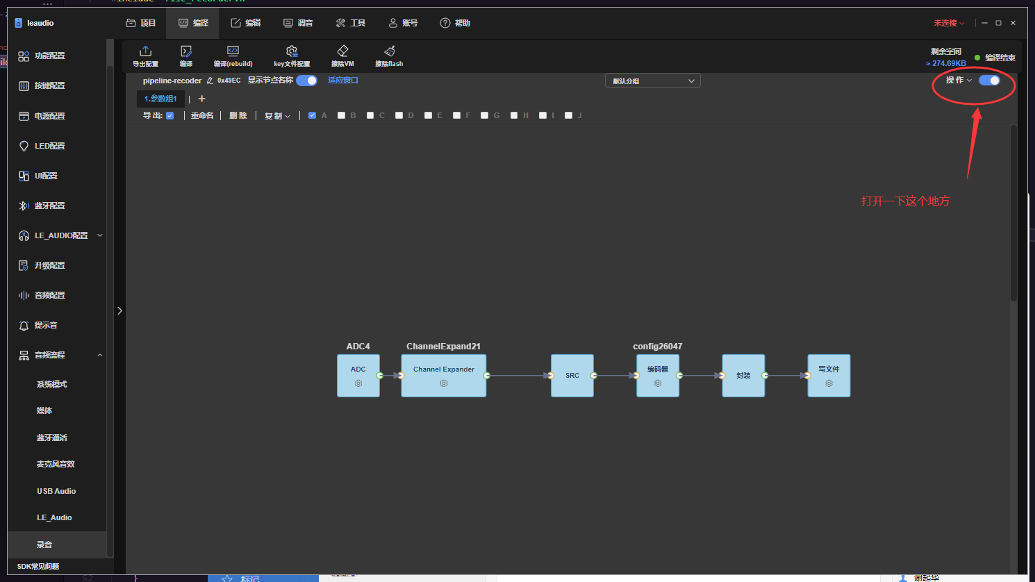Select 麦克风音效 in the sidebar tree
The image size is (1035, 582).
[56, 464]
